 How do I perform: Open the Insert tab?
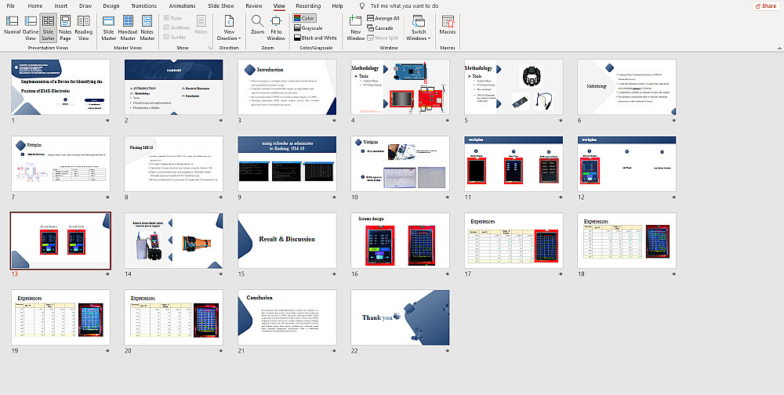tap(61, 6)
